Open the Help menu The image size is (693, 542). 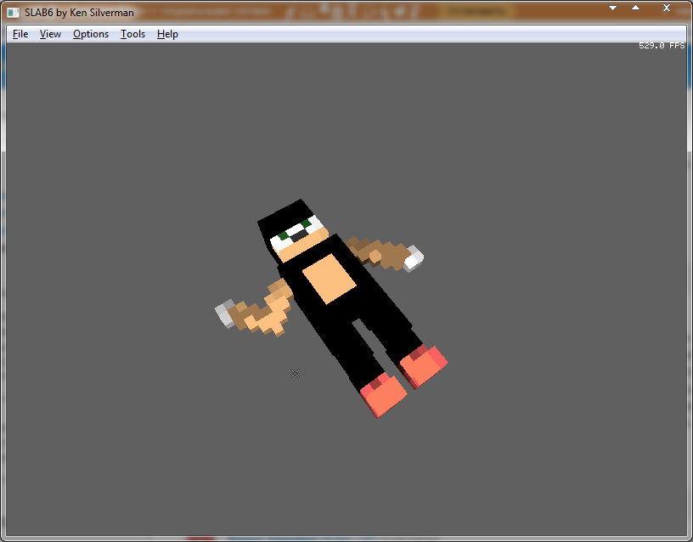[167, 34]
